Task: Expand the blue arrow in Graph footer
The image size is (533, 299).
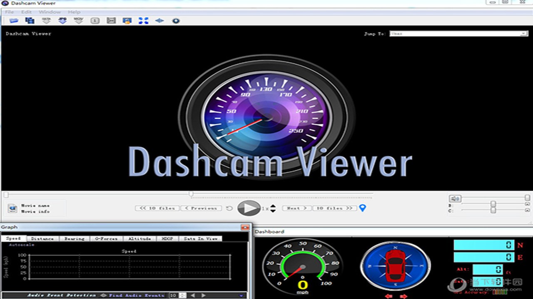Action: 242,296
